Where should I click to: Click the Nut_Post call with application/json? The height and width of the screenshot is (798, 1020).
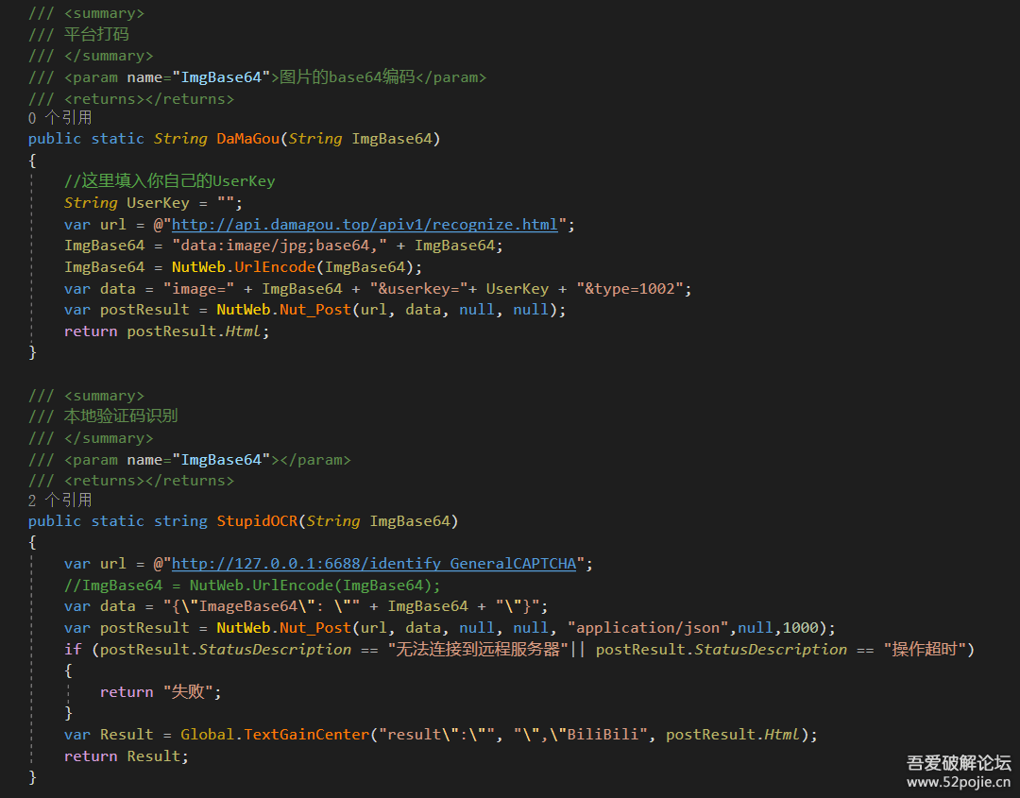(315, 628)
